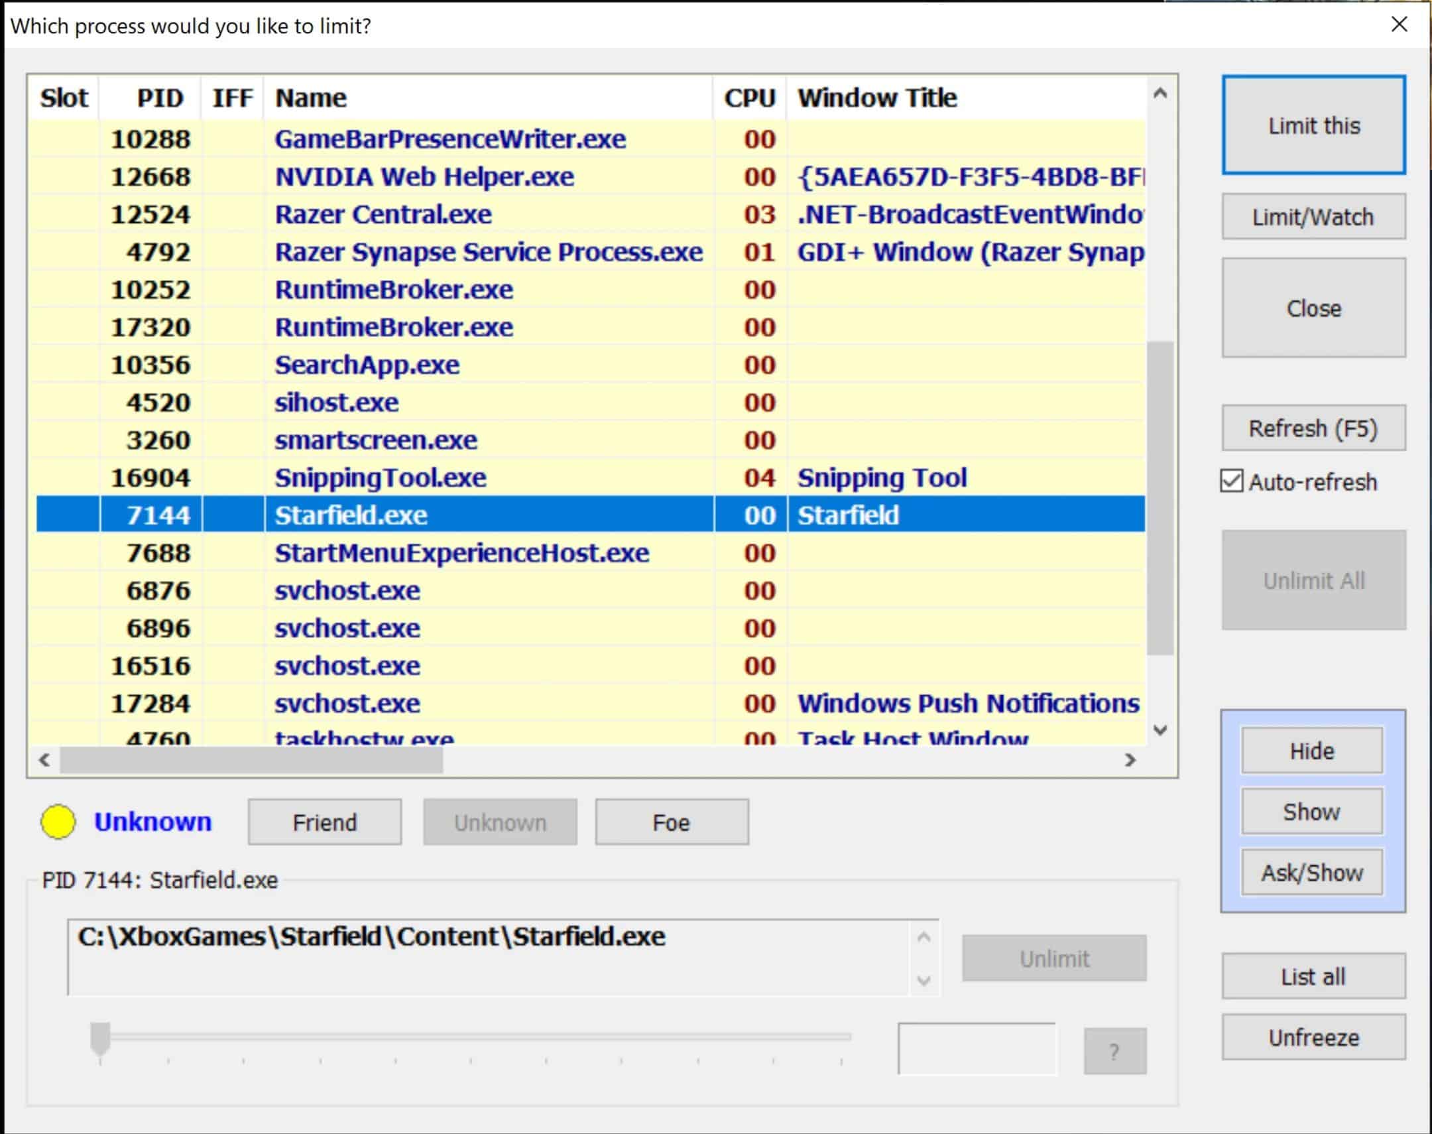This screenshot has width=1432, height=1134.
Task: Sort list by CPU column header
Action: pyautogui.click(x=749, y=98)
